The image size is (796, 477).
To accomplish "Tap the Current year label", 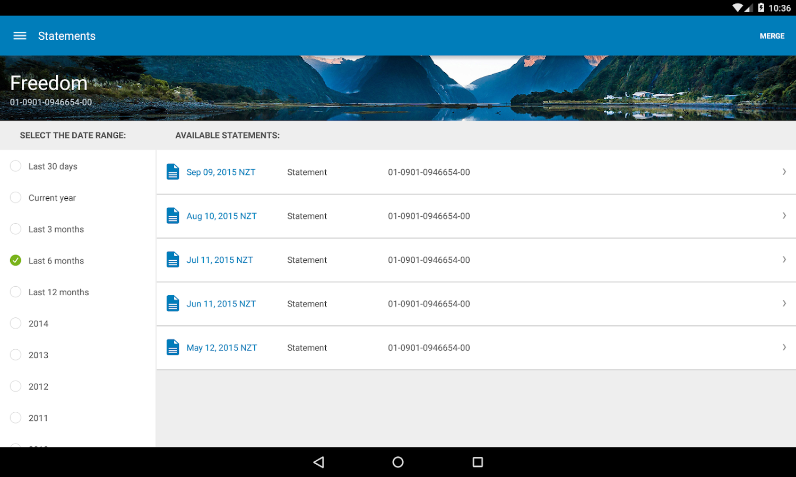I will (52, 198).
